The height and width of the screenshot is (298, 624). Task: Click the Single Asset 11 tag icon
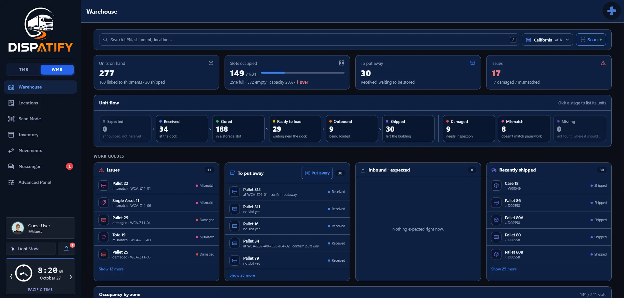[104, 203]
